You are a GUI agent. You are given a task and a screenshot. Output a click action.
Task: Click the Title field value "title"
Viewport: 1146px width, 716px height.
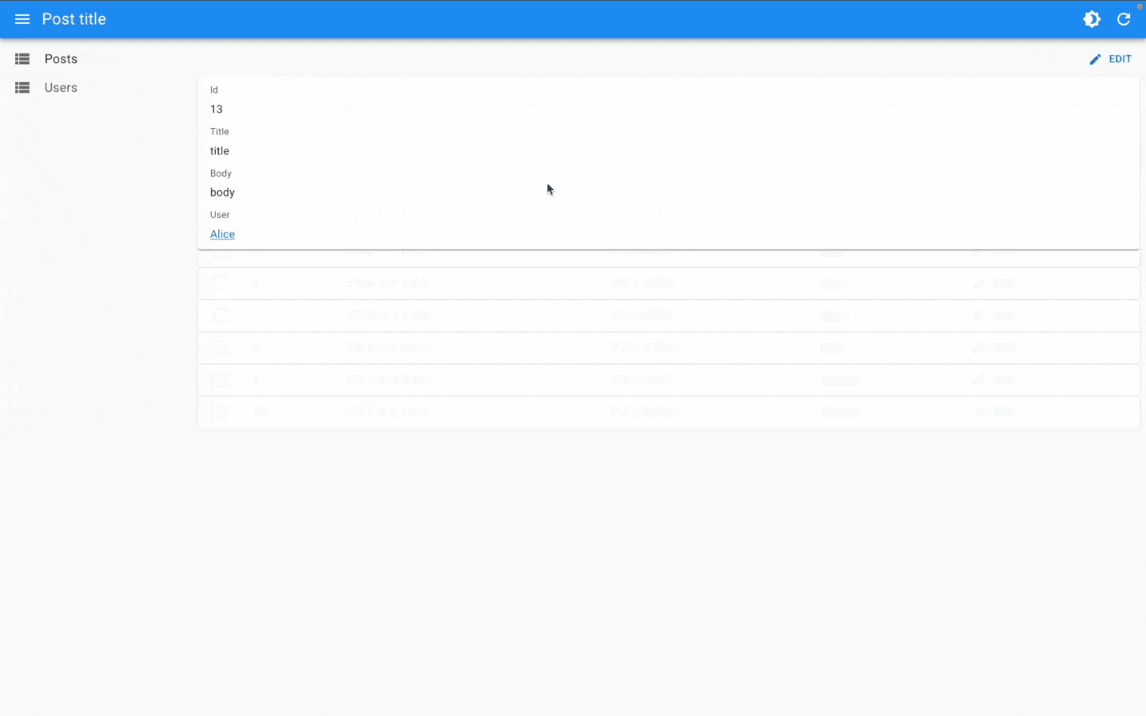[220, 150]
